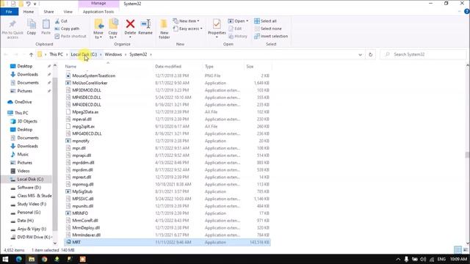Click Paste shortcut in the ribbon

click(70, 36)
